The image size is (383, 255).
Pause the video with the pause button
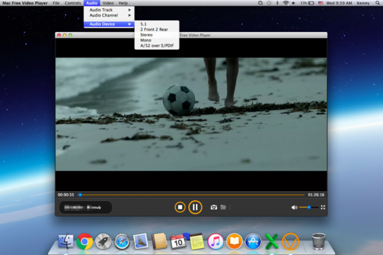195,207
